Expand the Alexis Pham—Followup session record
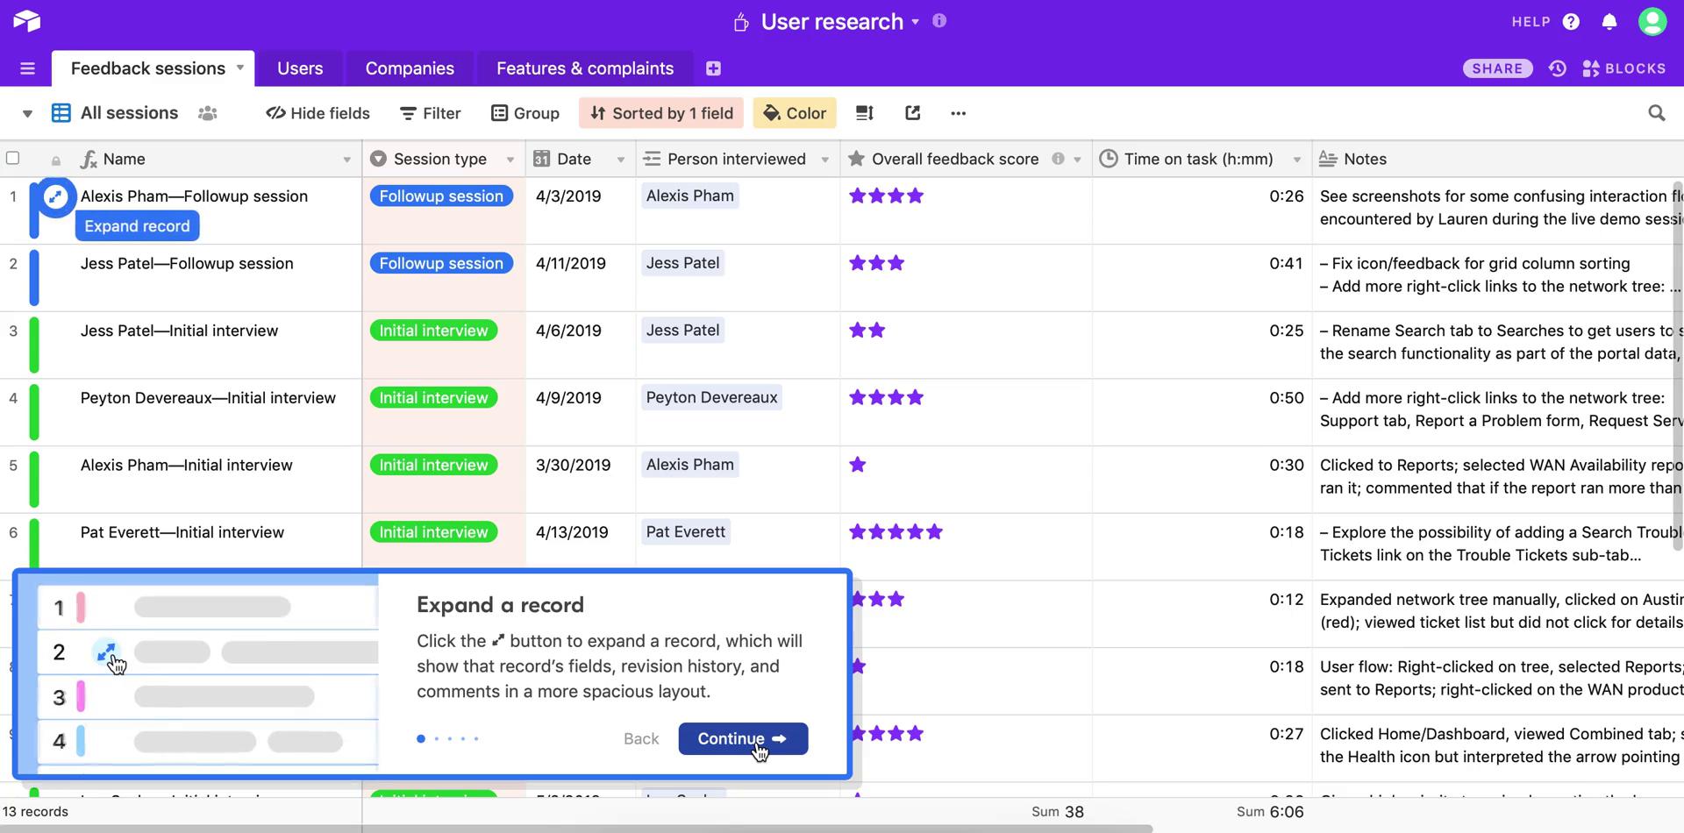1684x833 pixels. coord(55,196)
